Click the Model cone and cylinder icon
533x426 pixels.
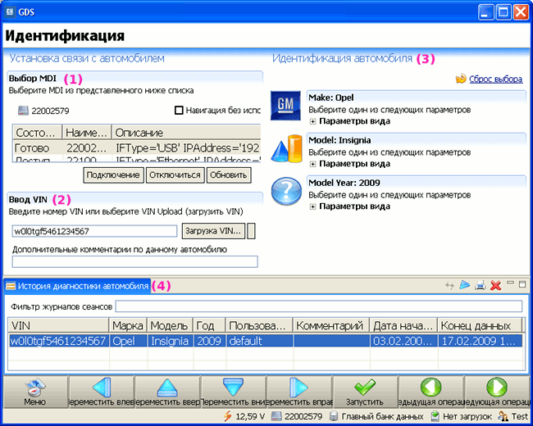[x=286, y=149]
